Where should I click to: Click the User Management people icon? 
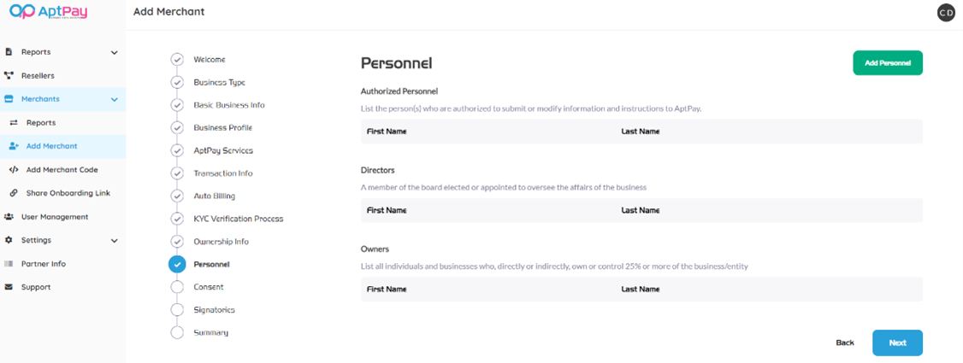9,217
